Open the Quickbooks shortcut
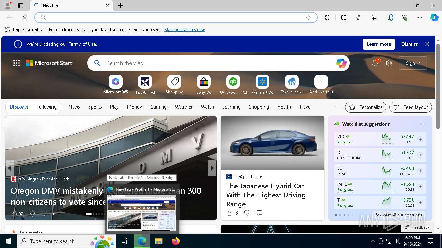This screenshot has width=442, height=248. tap(233, 85)
